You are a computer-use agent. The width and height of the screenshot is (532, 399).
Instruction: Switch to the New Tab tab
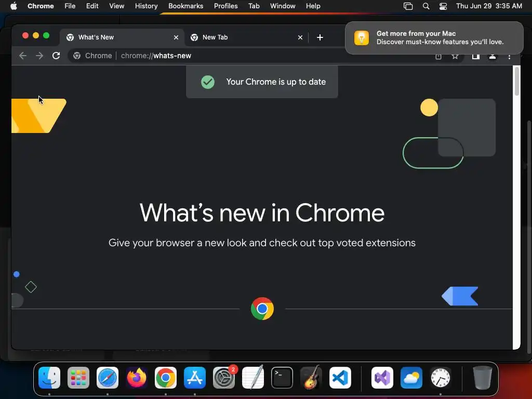247,37
